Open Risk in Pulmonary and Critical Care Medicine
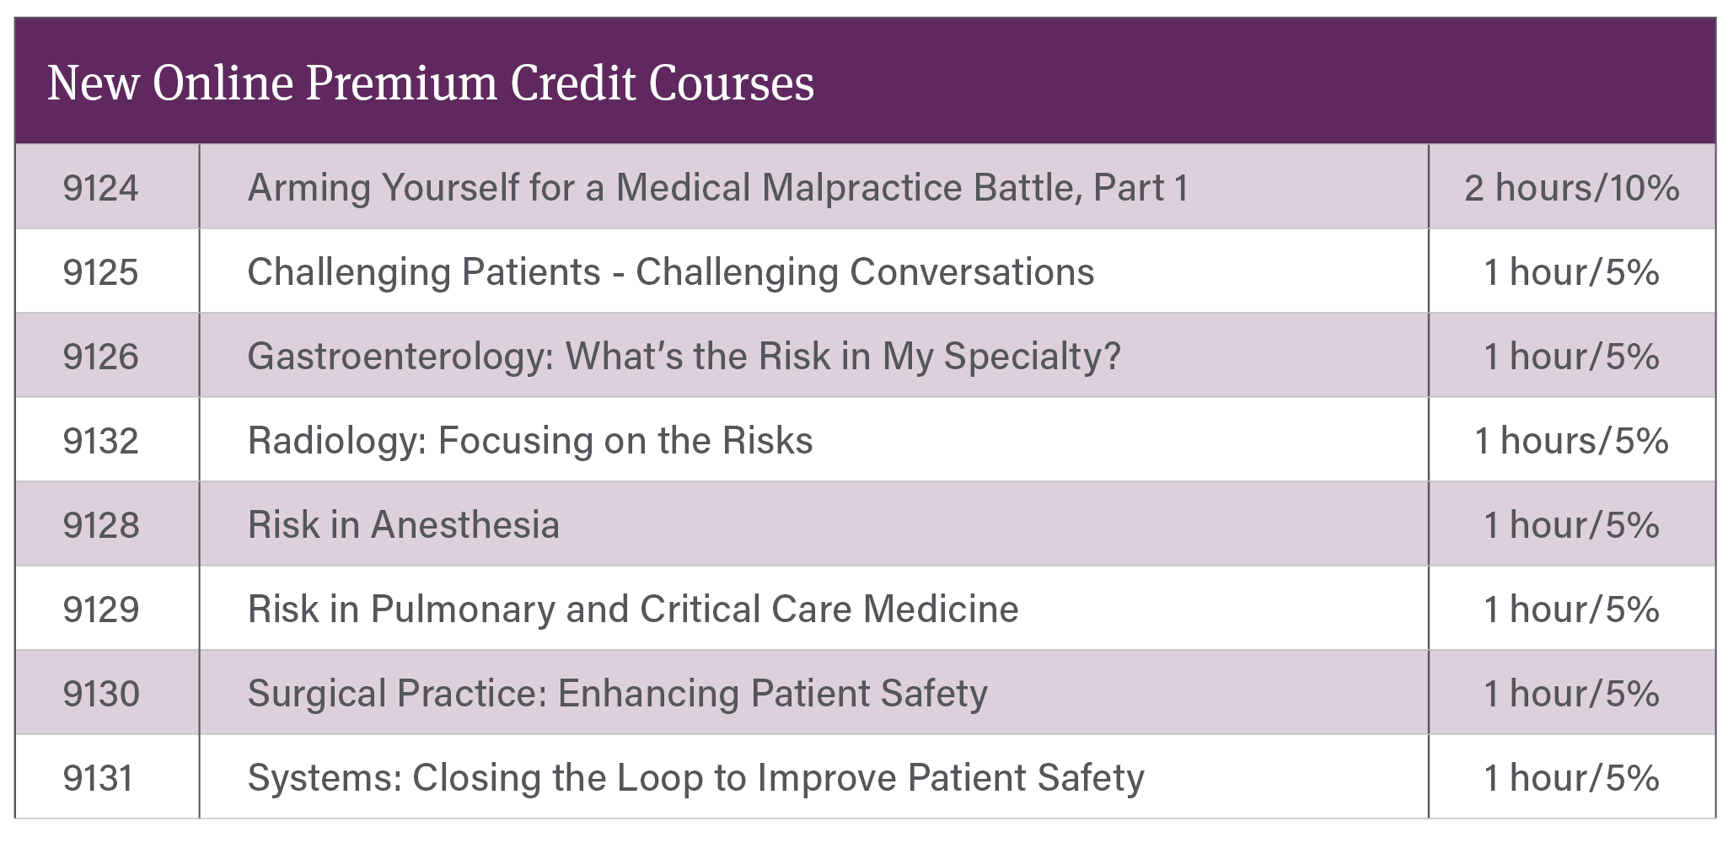 point(633,609)
